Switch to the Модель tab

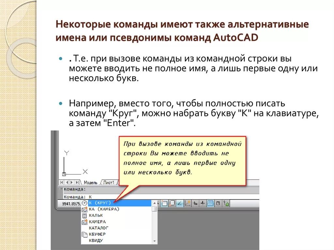point(90,183)
